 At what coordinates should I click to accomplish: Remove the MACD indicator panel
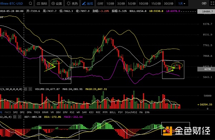(20, 117)
